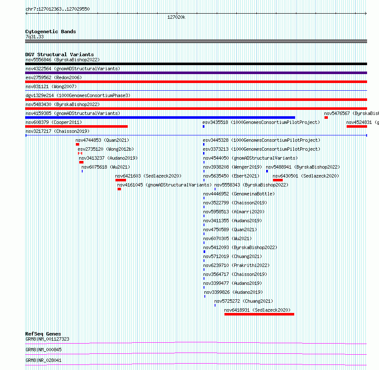Open nsv3217217 (Chaisson2019) variant
Screen dimensions: 379x370
(57, 131)
